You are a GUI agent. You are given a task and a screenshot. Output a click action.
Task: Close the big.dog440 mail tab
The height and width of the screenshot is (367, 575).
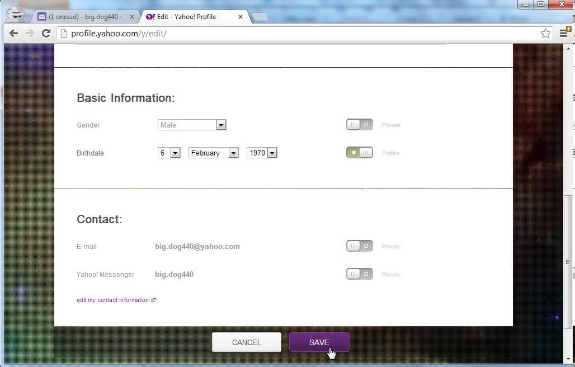pos(131,17)
